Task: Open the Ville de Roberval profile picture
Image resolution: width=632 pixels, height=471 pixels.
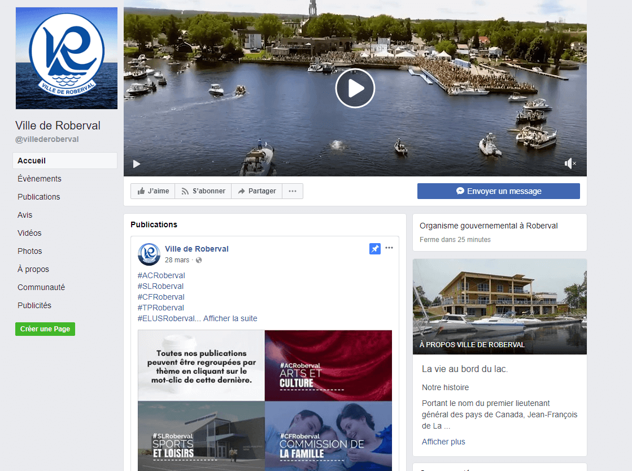Action: pos(67,58)
